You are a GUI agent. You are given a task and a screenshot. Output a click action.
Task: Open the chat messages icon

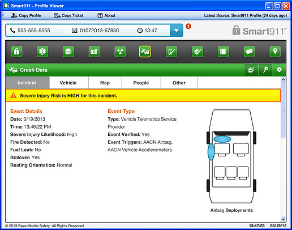(x=249, y=52)
